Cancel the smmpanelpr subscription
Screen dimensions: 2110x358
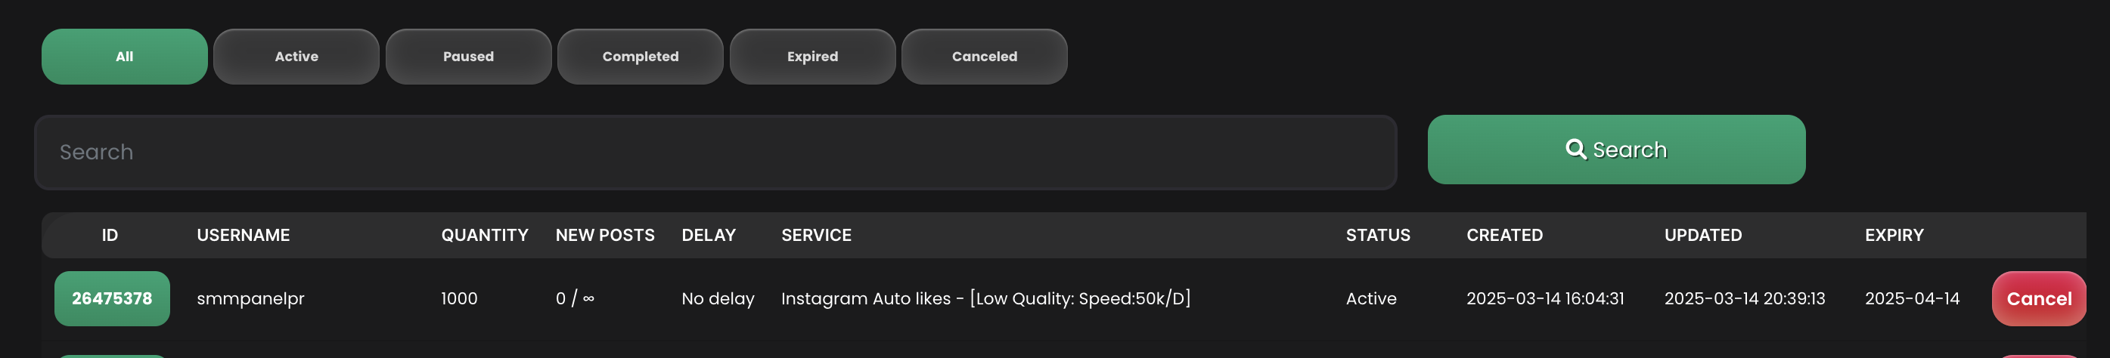2038,298
